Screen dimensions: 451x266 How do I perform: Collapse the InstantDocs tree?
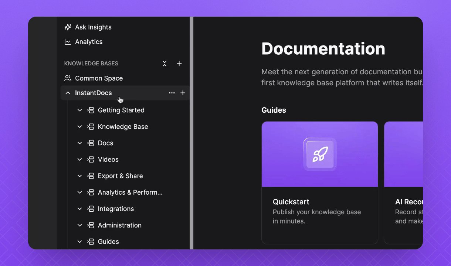[x=68, y=93]
